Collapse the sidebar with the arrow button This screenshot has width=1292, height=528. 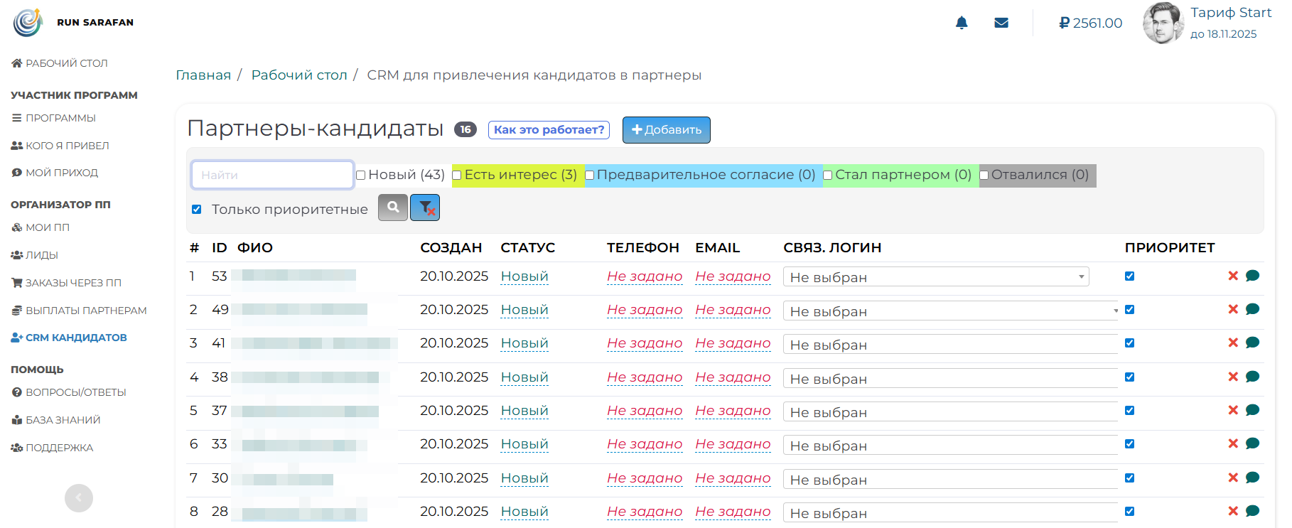pos(79,497)
